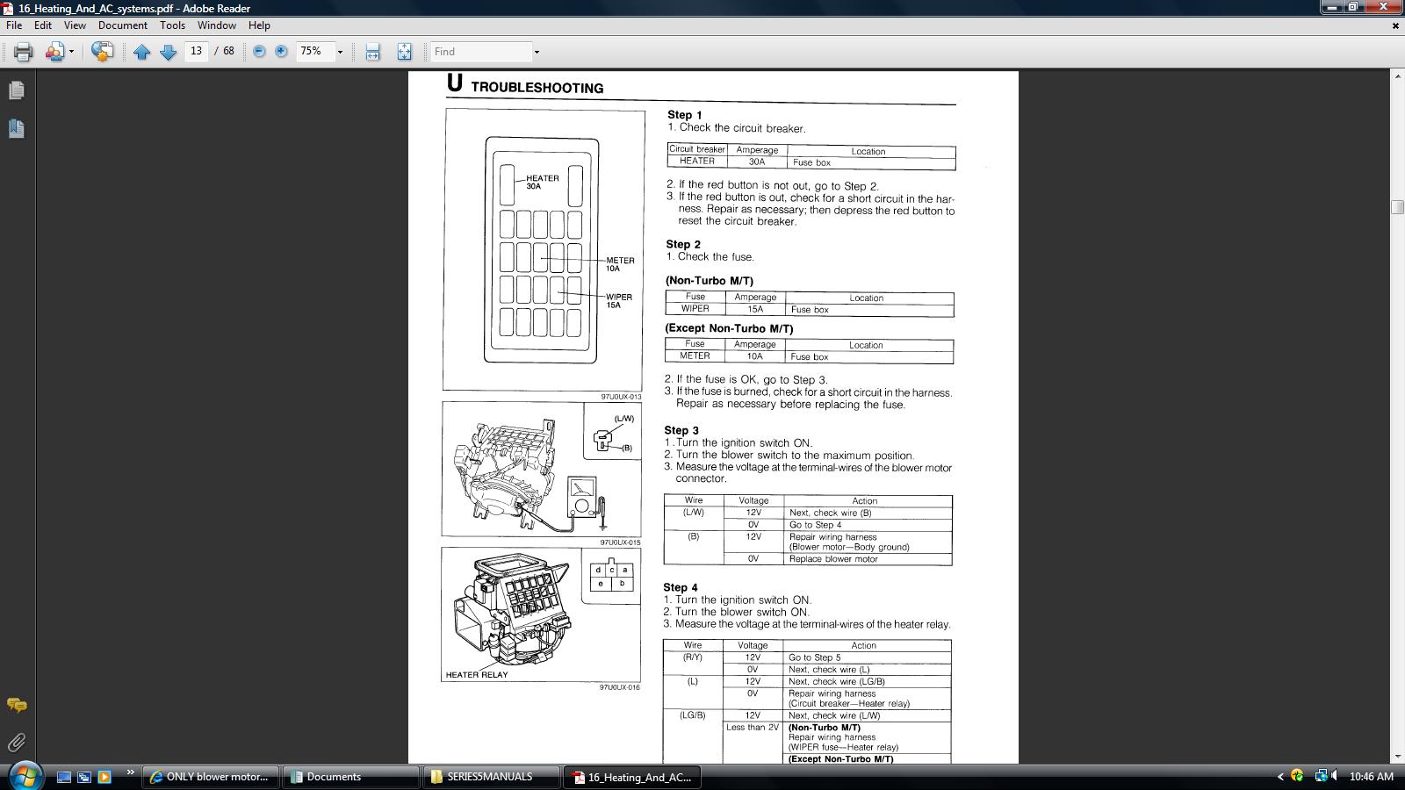Open the Pages panel in sidebar

tap(17, 90)
